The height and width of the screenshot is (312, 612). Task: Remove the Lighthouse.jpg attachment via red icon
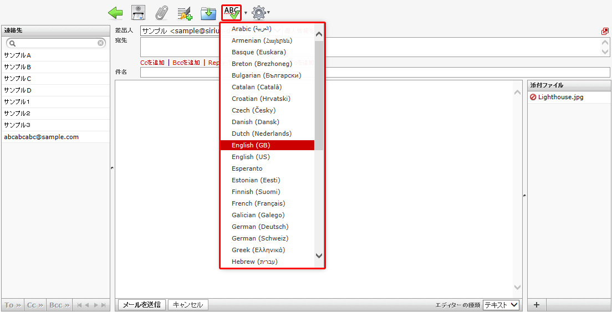pos(533,97)
